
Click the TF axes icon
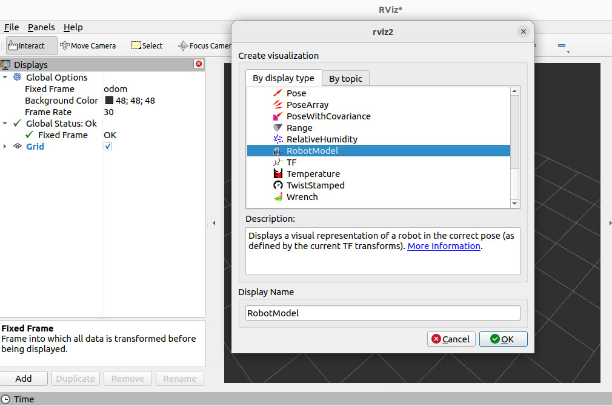pos(278,162)
